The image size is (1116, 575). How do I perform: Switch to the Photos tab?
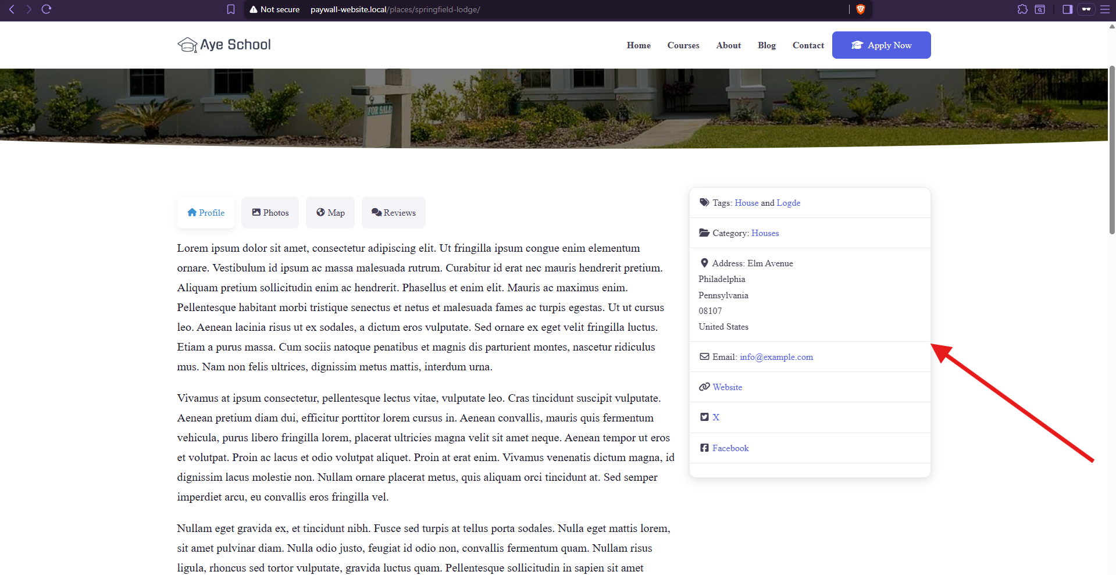pyautogui.click(x=270, y=212)
